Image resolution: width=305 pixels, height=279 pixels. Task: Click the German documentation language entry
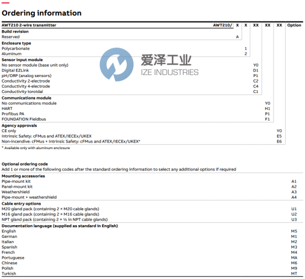point(9,237)
